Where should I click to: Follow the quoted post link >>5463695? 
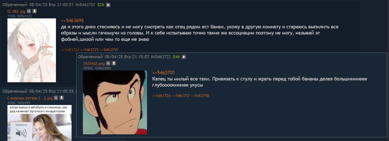(x=72, y=21)
